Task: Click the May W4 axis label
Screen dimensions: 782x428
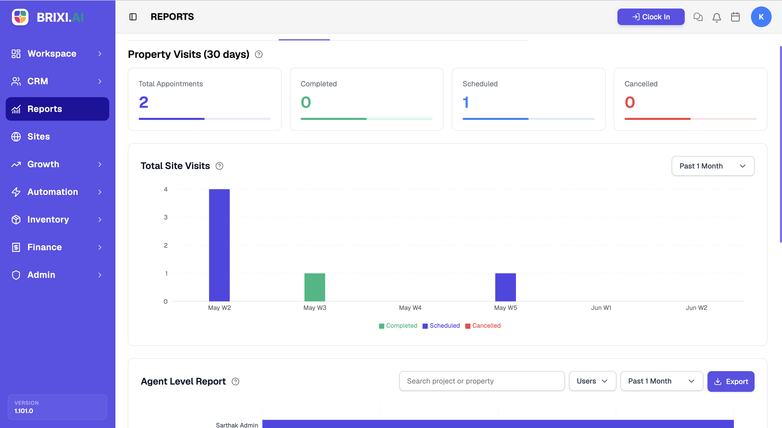Action: pos(410,308)
